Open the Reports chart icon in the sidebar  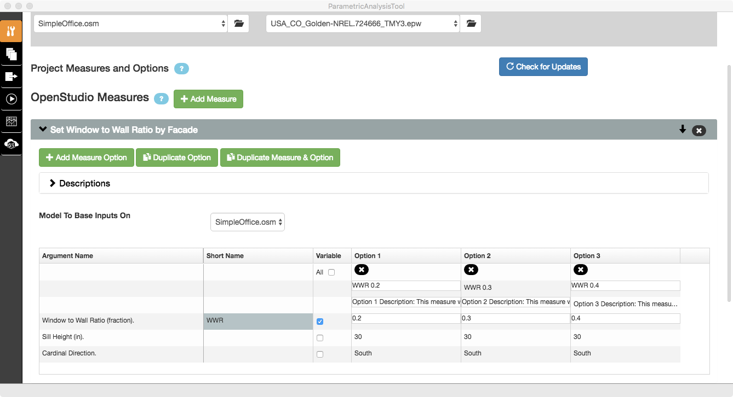pos(11,121)
